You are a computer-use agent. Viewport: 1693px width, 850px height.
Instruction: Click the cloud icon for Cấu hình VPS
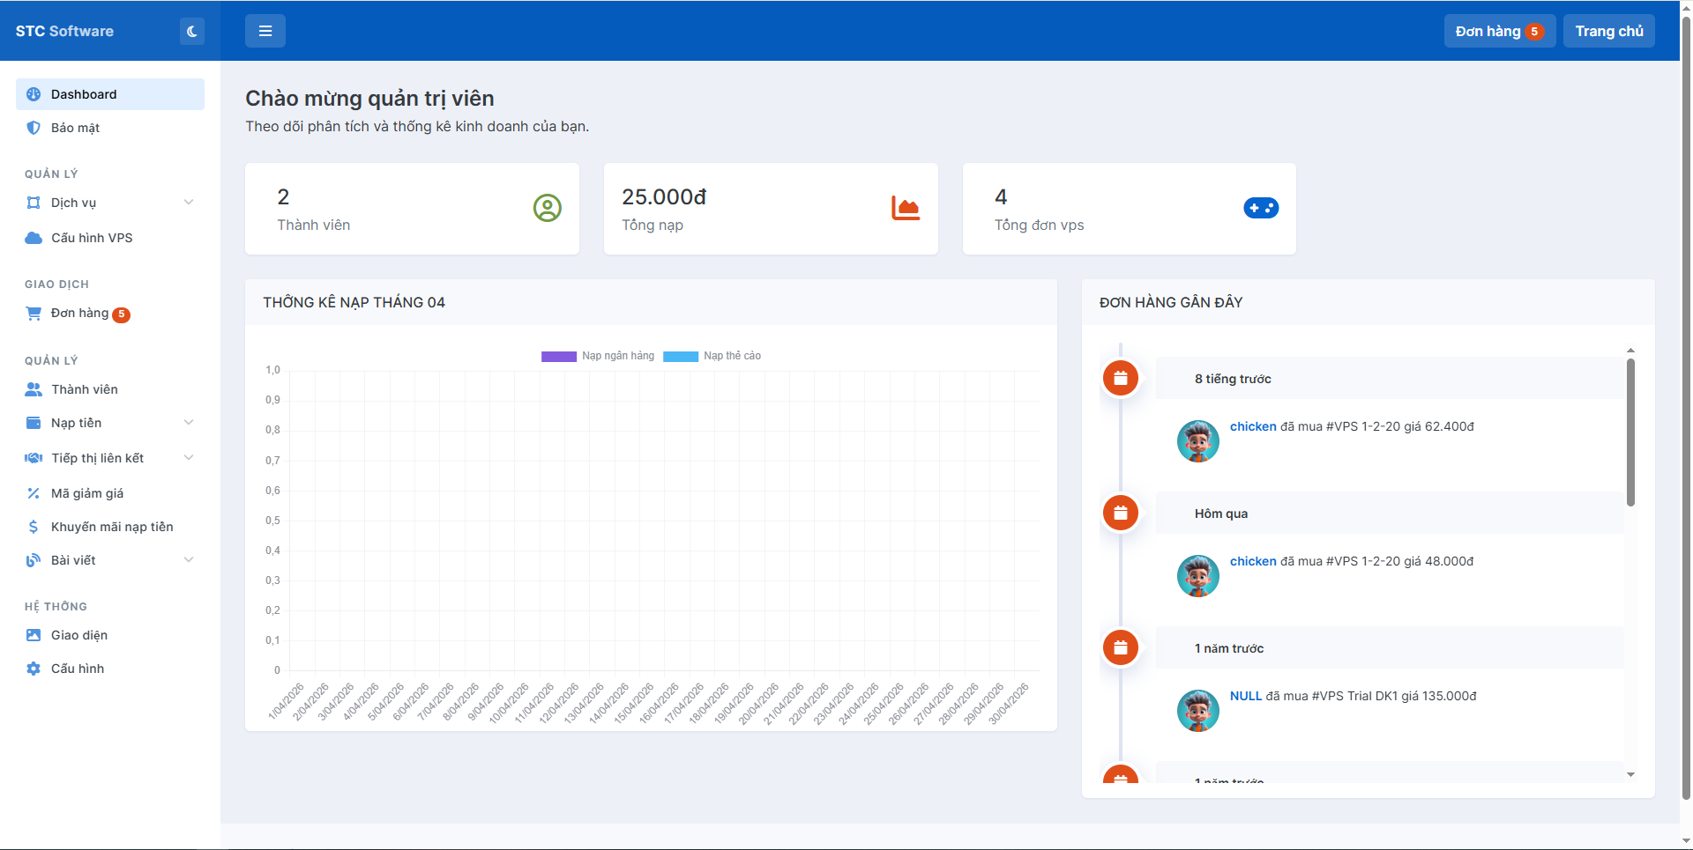[34, 238]
